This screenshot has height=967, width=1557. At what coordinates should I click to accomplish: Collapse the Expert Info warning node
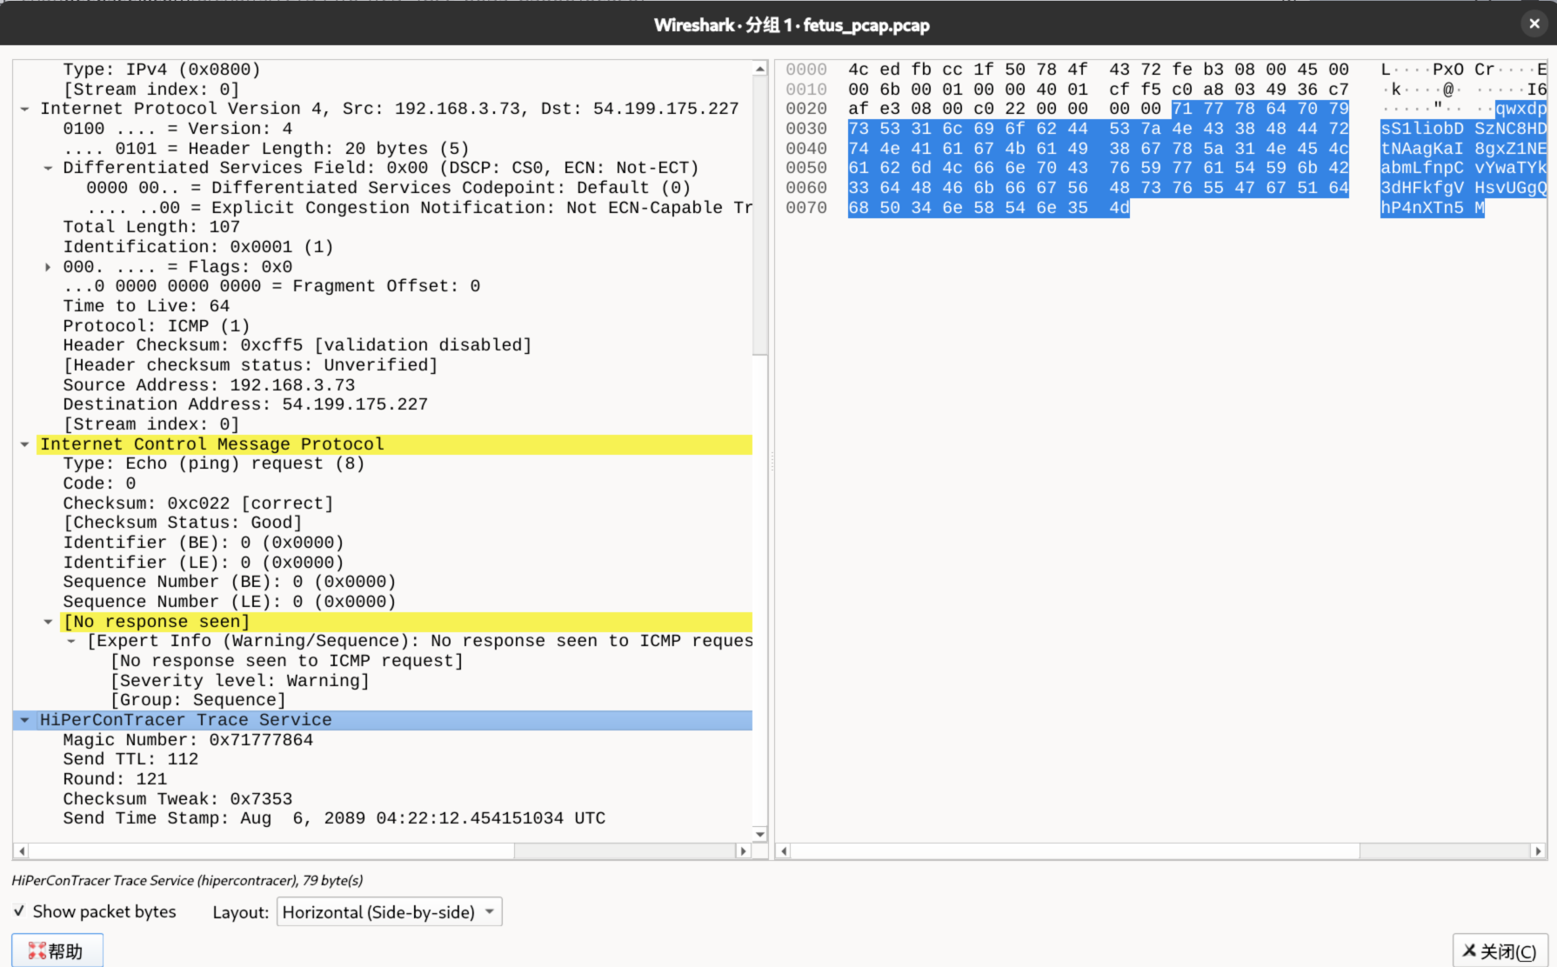[x=71, y=642]
